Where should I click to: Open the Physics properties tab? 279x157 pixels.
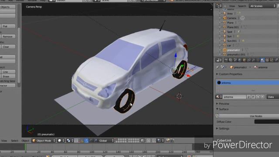pyautogui.click(x=276, y=60)
